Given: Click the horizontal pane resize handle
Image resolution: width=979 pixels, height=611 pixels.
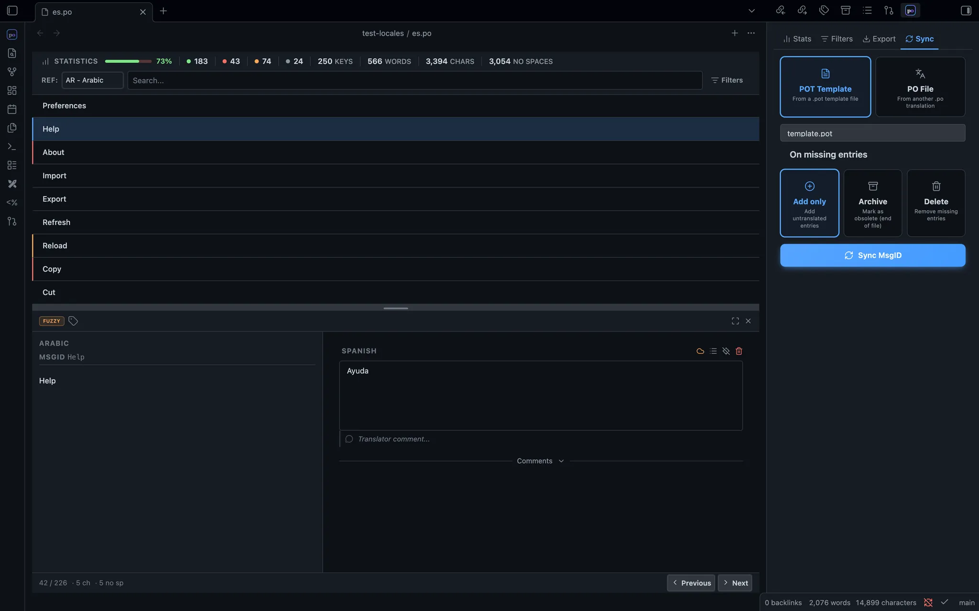Looking at the screenshot, I should [395, 308].
